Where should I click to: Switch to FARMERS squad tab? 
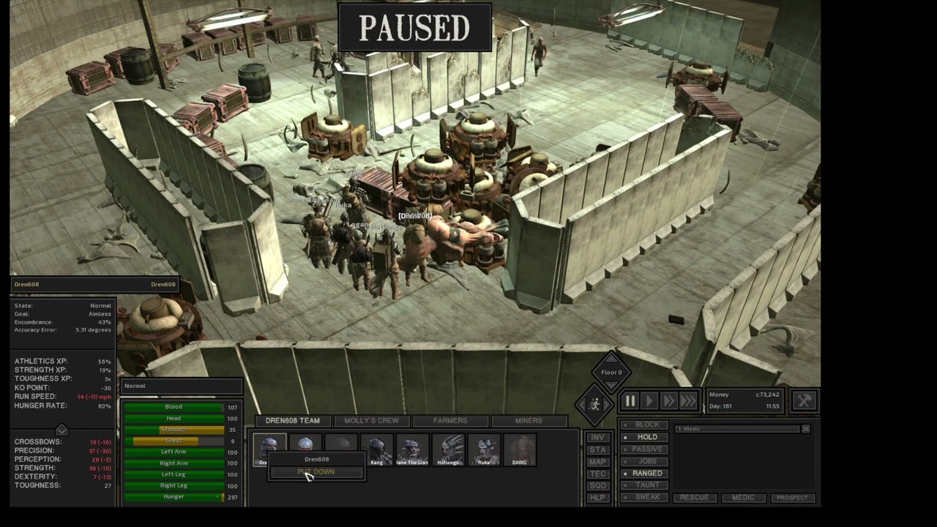point(450,421)
